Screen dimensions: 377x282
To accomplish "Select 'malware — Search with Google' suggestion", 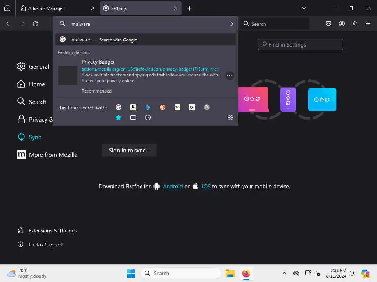I will 145,40.
